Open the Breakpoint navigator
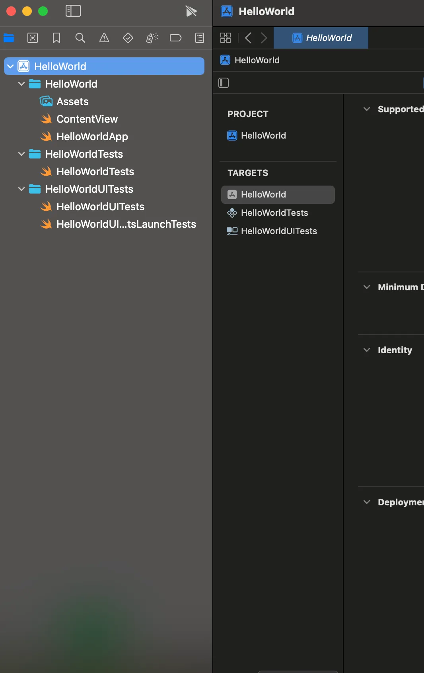This screenshot has height=673, width=424. (175, 38)
